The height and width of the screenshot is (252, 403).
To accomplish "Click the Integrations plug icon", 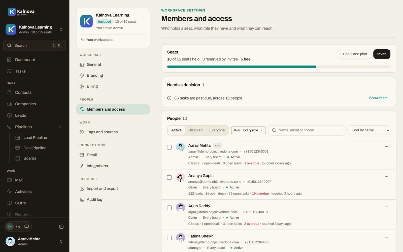I will point(82,166).
